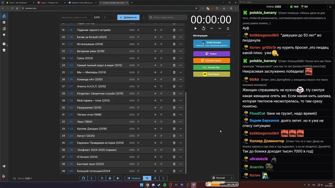The height and width of the screenshot is (188, 335).
Task: Open the auction gavel page in sidebar
Action: 4,16
